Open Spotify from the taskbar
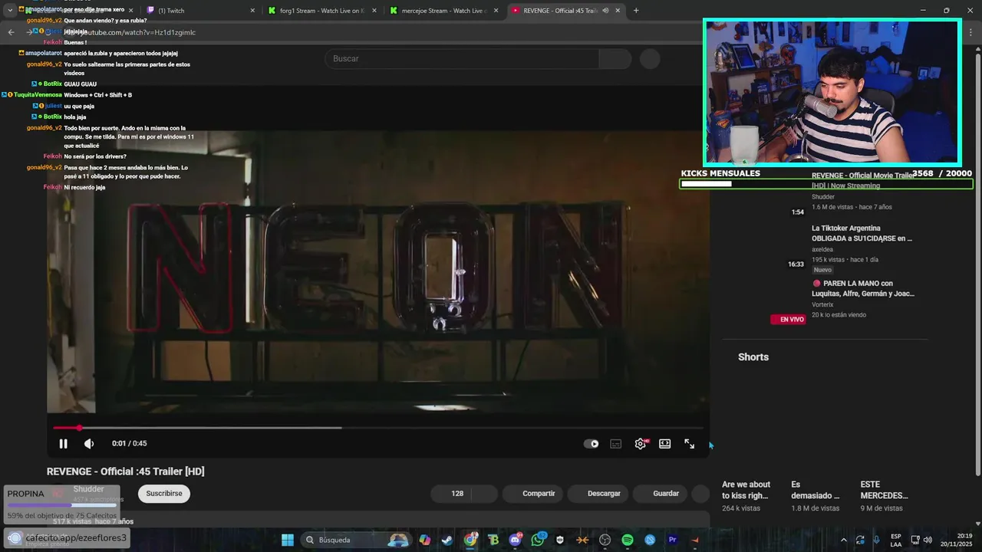This screenshot has width=982, height=552. click(628, 540)
